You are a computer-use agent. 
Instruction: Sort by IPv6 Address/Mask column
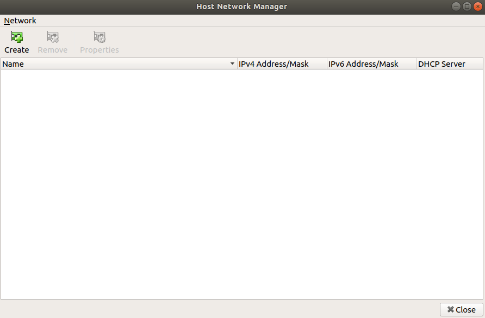371,64
